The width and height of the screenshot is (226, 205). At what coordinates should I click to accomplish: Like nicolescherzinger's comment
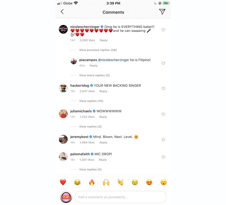(x=163, y=30)
